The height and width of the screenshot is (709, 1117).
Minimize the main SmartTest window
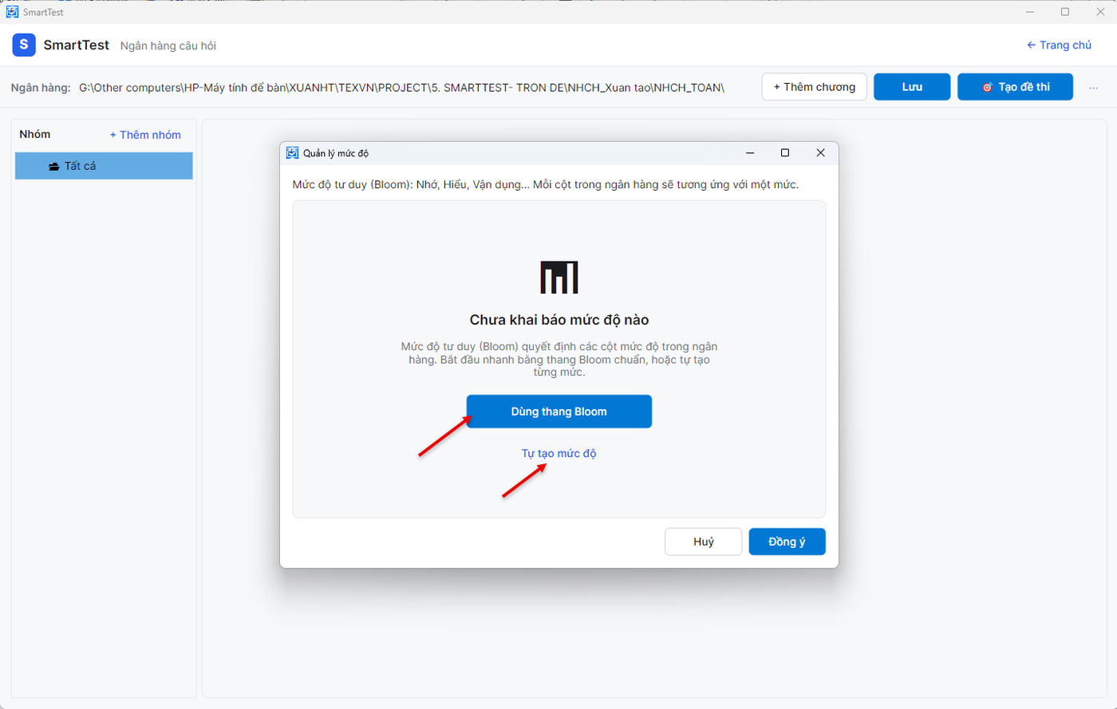click(x=1029, y=11)
